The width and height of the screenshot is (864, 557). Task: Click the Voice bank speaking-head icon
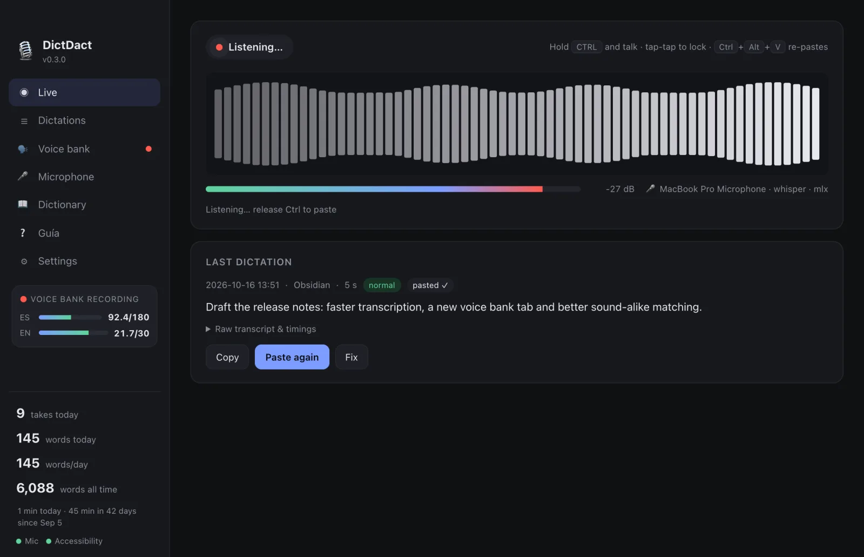pos(23,149)
